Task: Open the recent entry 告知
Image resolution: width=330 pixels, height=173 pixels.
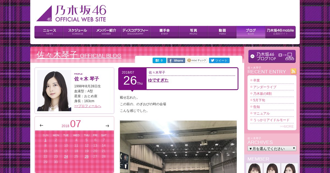Action: click(257, 107)
